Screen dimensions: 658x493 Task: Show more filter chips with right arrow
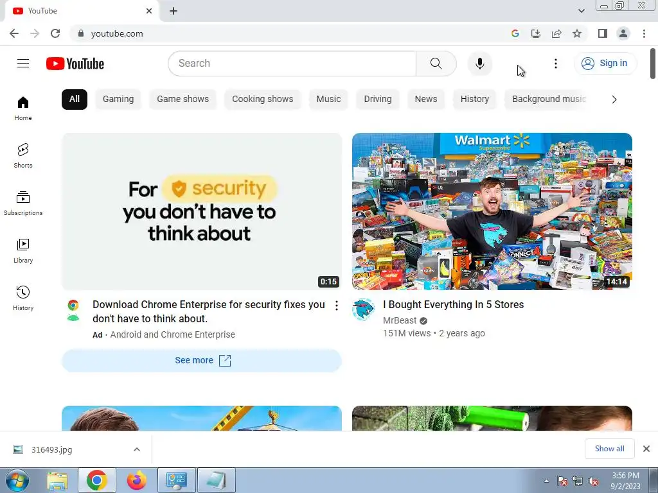point(614,99)
